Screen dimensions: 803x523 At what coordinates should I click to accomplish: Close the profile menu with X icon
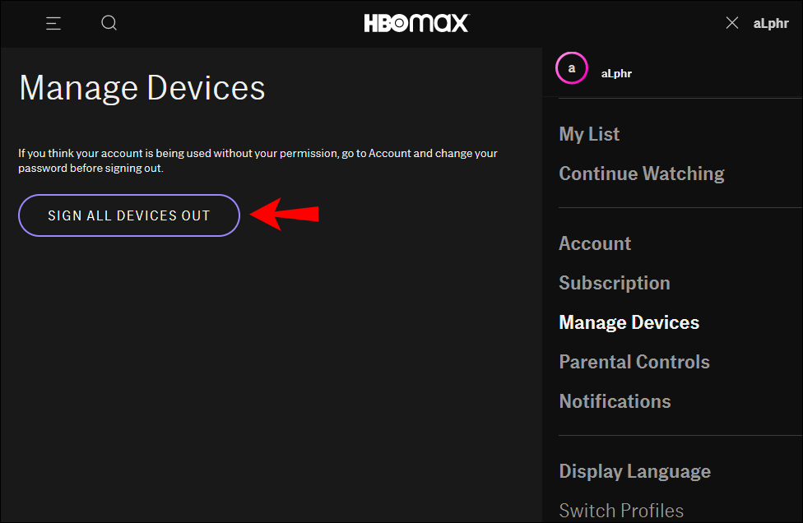(731, 22)
